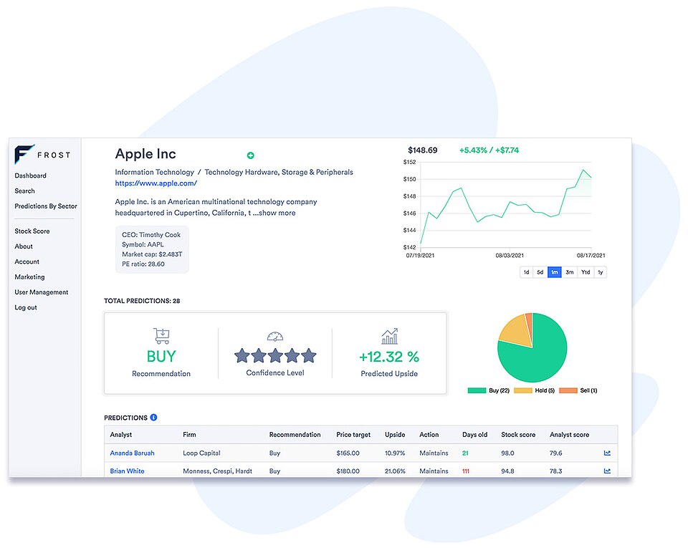
Task: Click the green plus icon beside Apple Inc
Action: tap(250, 155)
